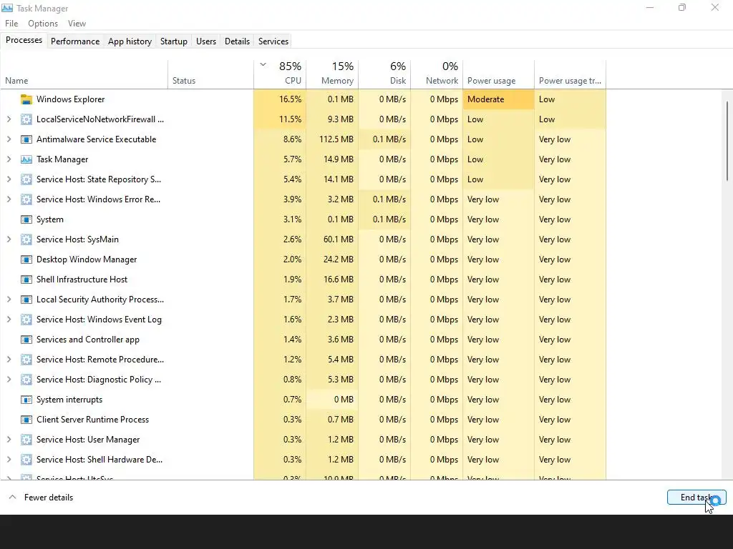Sort by Disk column header

point(384,74)
